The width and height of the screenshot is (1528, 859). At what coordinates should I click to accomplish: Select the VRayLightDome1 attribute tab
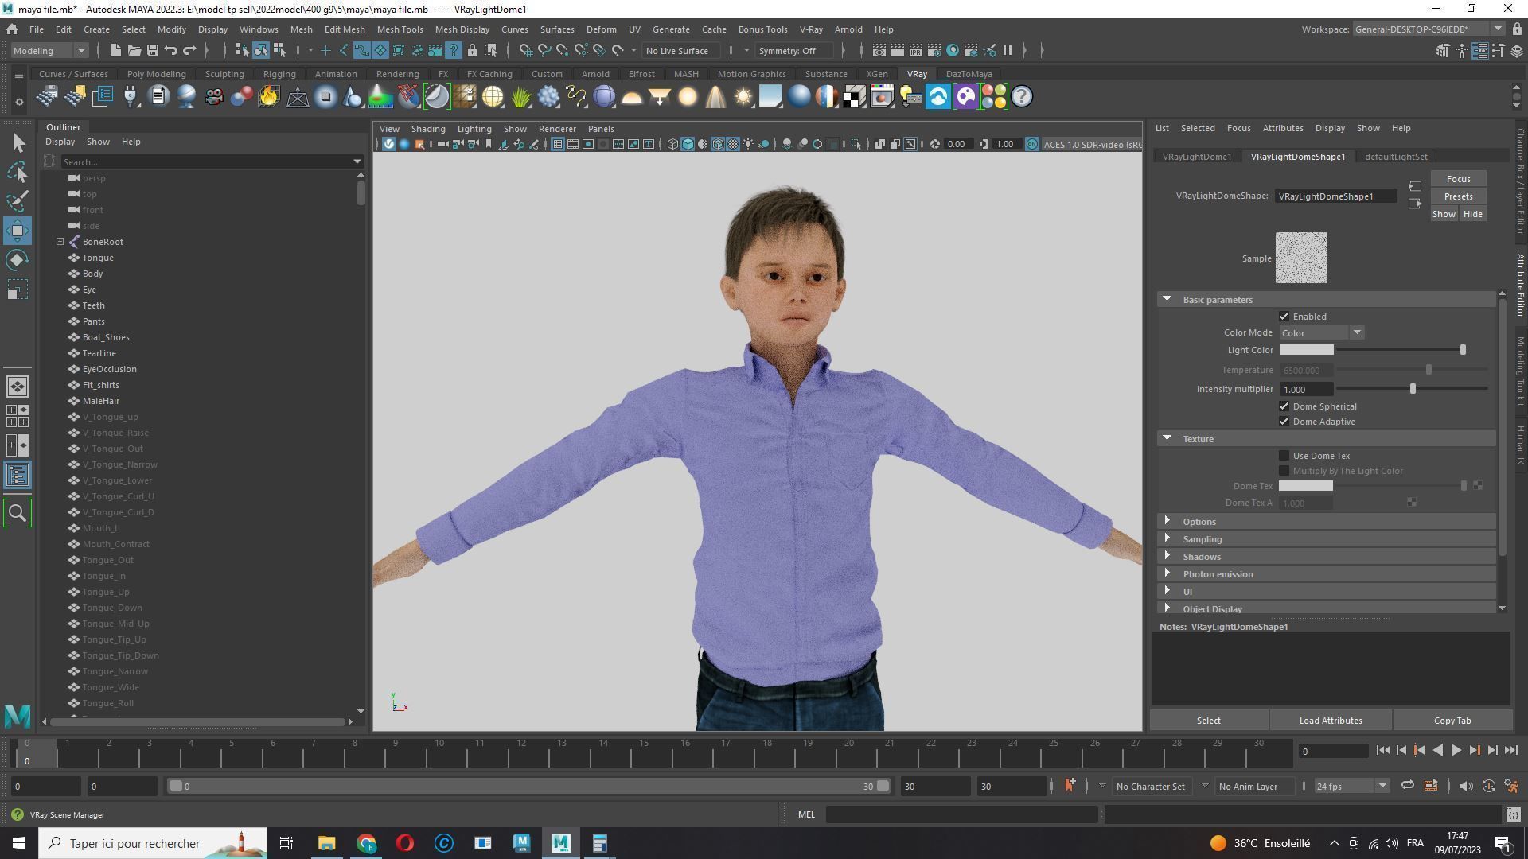coord(1196,157)
